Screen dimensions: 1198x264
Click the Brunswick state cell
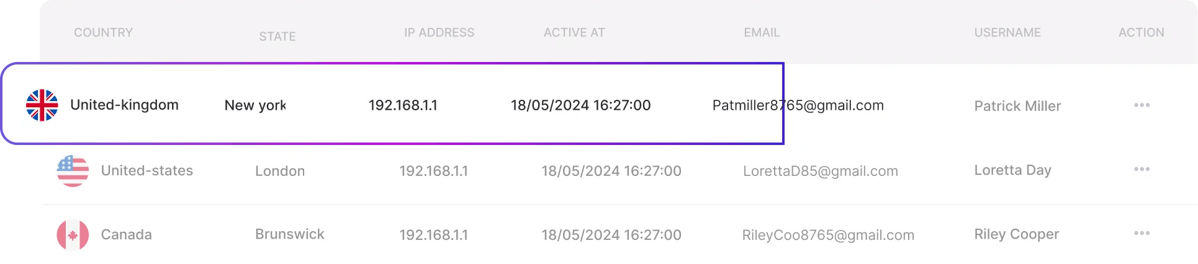tap(289, 234)
